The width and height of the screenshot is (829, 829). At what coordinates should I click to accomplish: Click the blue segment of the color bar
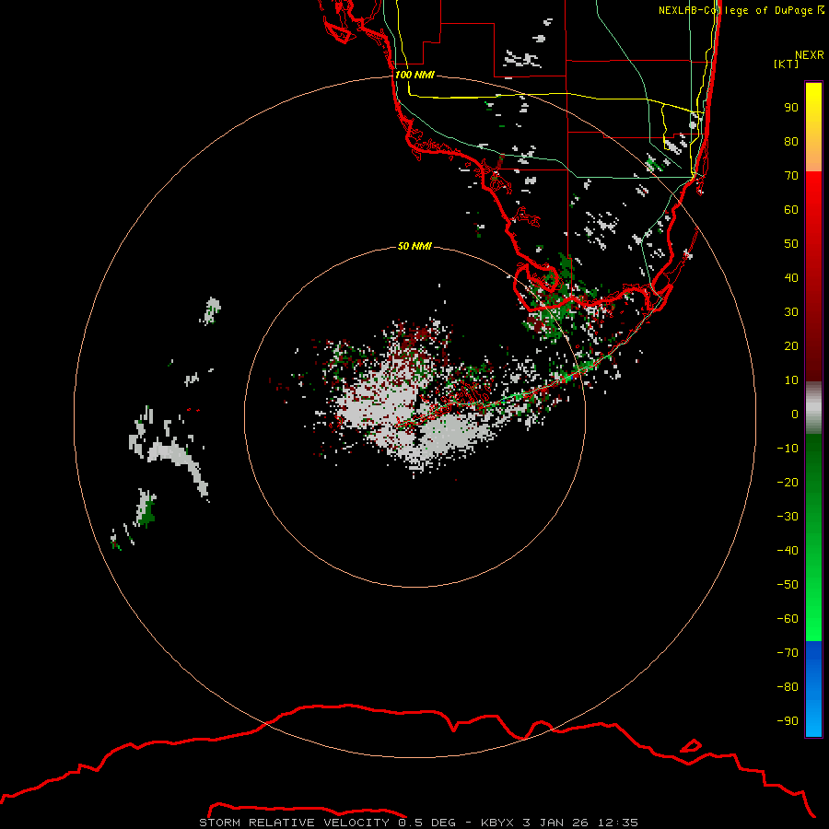tap(813, 689)
